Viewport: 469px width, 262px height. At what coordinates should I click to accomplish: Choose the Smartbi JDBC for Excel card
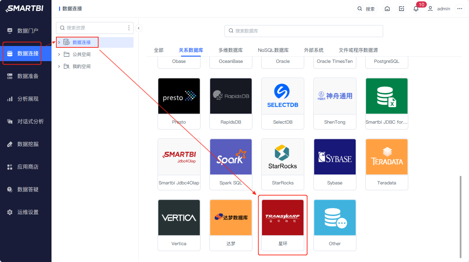pyautogui.click(x=387, y=103)
